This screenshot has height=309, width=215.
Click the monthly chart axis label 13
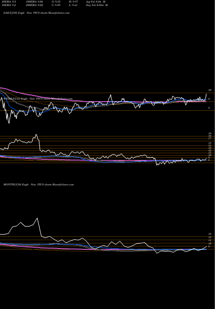click(210, 234)
